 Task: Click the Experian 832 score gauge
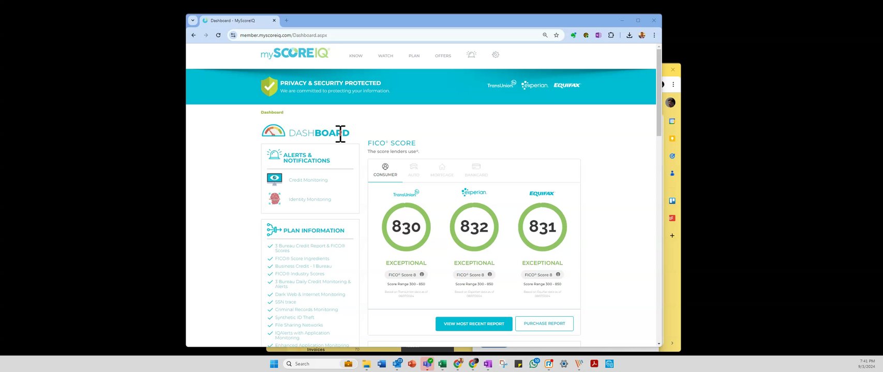pos(474,227)
